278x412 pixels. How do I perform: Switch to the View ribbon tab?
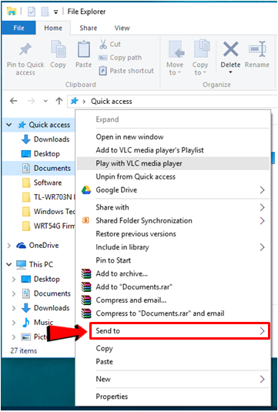122,28
